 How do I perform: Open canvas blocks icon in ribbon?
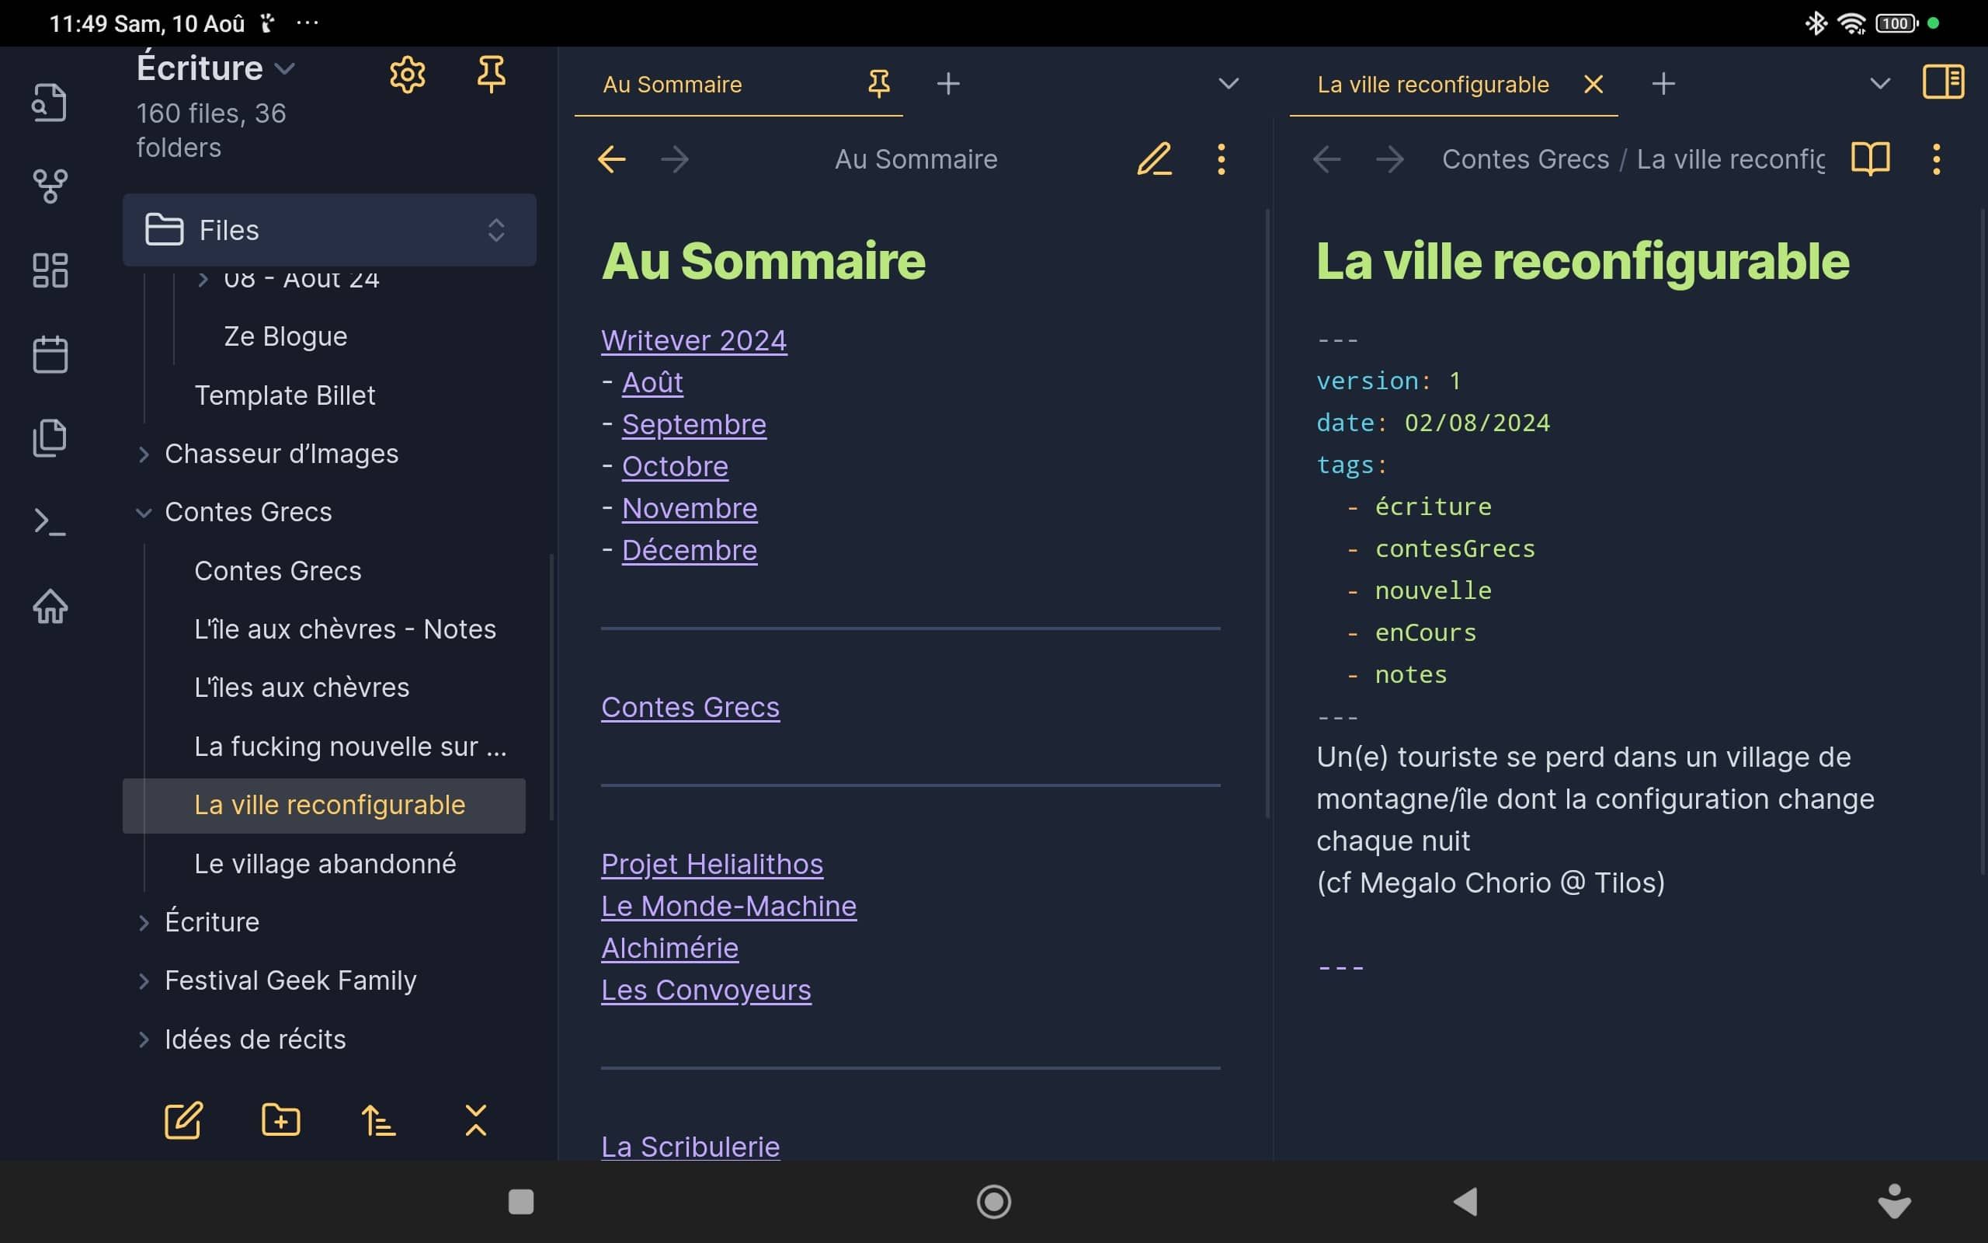(x=49, y=270)
